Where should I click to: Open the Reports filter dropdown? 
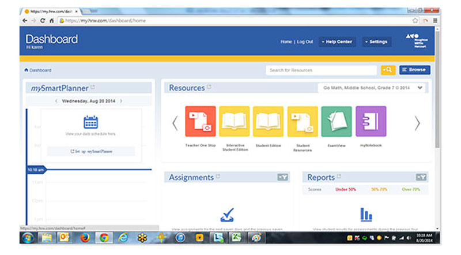pos(421,177)
